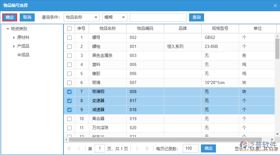Click the 每页记录数 input showing 100

(x=190, y=148)
